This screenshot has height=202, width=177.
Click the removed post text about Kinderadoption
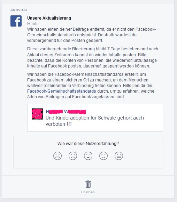[95, 121]
